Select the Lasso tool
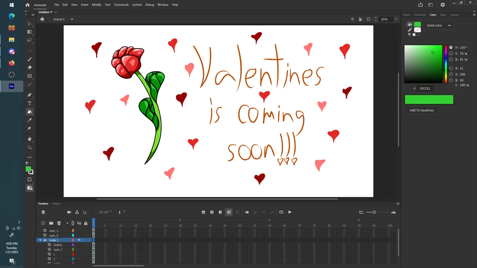The image size is (477, 268). (30, 40)
